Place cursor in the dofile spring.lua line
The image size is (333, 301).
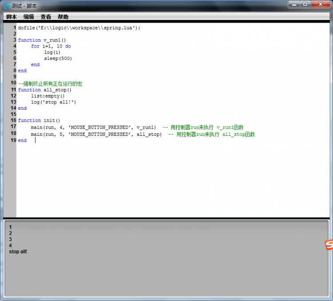click(x=79, y=28)
